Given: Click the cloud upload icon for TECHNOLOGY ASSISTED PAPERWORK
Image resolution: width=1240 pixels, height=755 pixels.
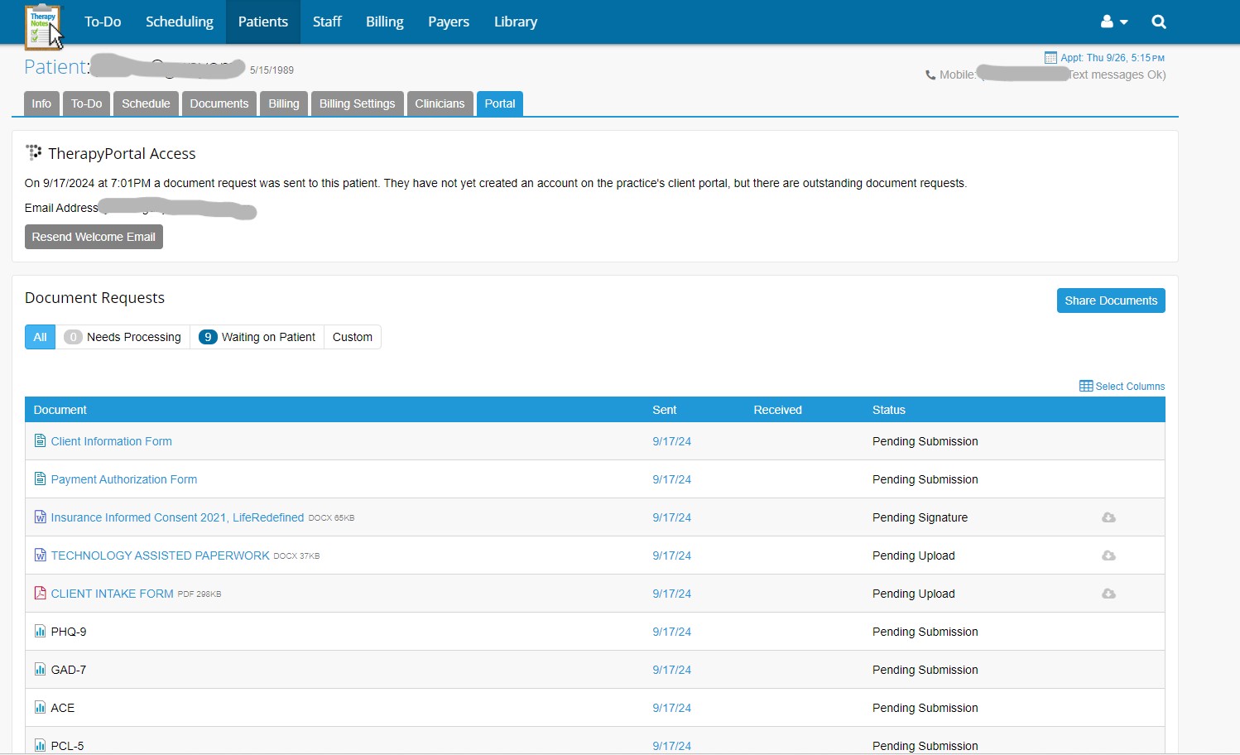Looking at the screenshot, I should point(1108,555).
